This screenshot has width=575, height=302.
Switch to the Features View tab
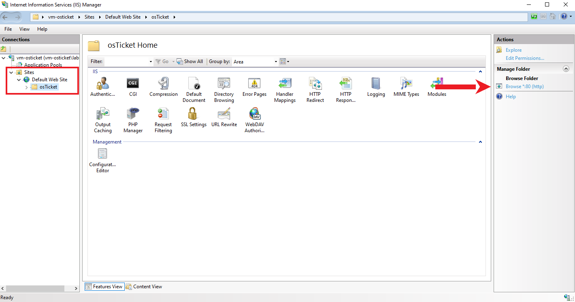pos(104,286)
